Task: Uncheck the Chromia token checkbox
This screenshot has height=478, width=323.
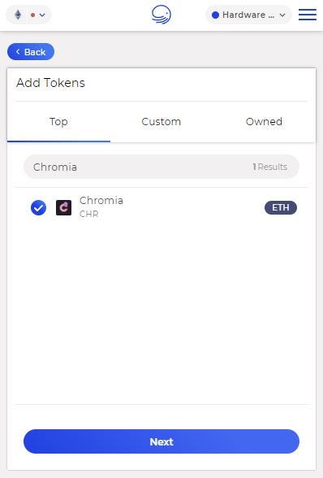Action: coord(38,208)
